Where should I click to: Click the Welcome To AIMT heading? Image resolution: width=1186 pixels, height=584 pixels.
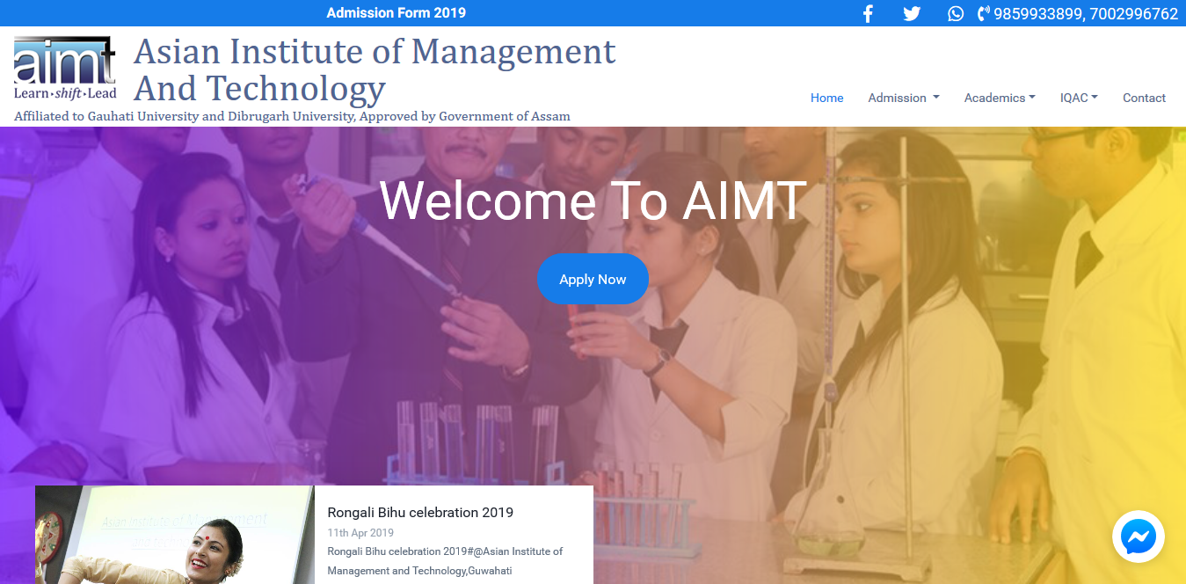point(593,201)
